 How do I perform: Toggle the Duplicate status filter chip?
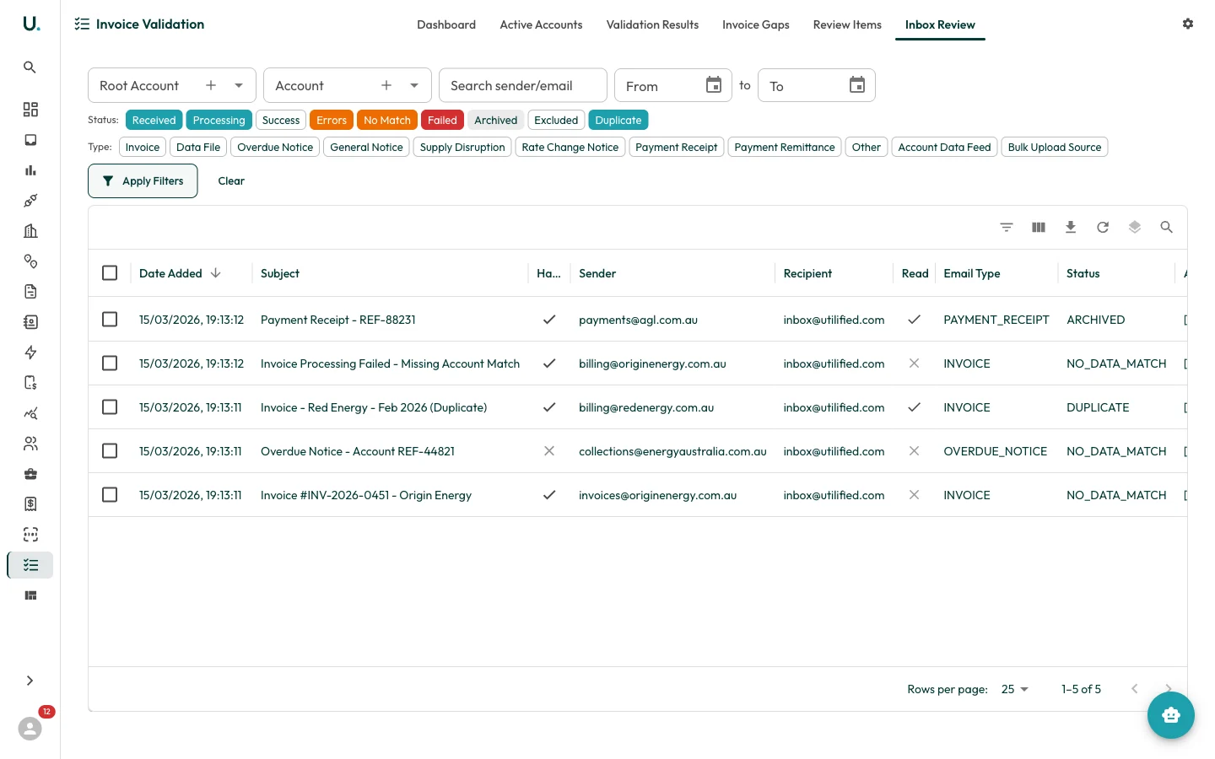618,121
